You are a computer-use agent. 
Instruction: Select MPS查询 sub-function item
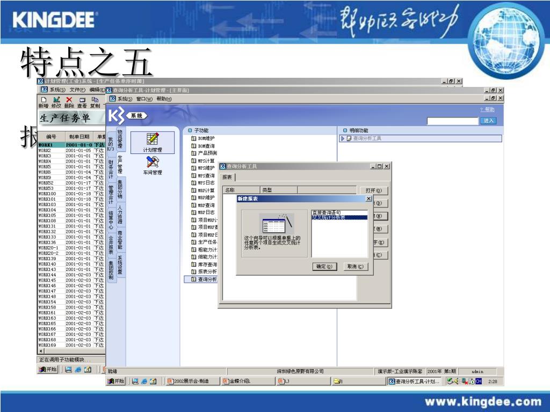(x=202, y=175)
